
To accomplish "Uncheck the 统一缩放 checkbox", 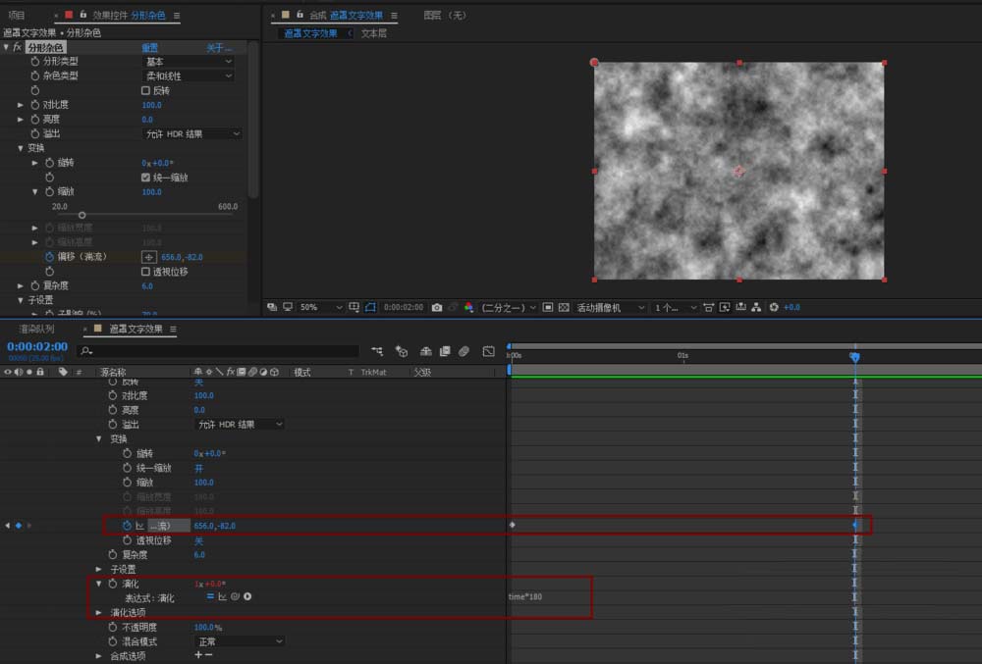I will pos(146,178).
